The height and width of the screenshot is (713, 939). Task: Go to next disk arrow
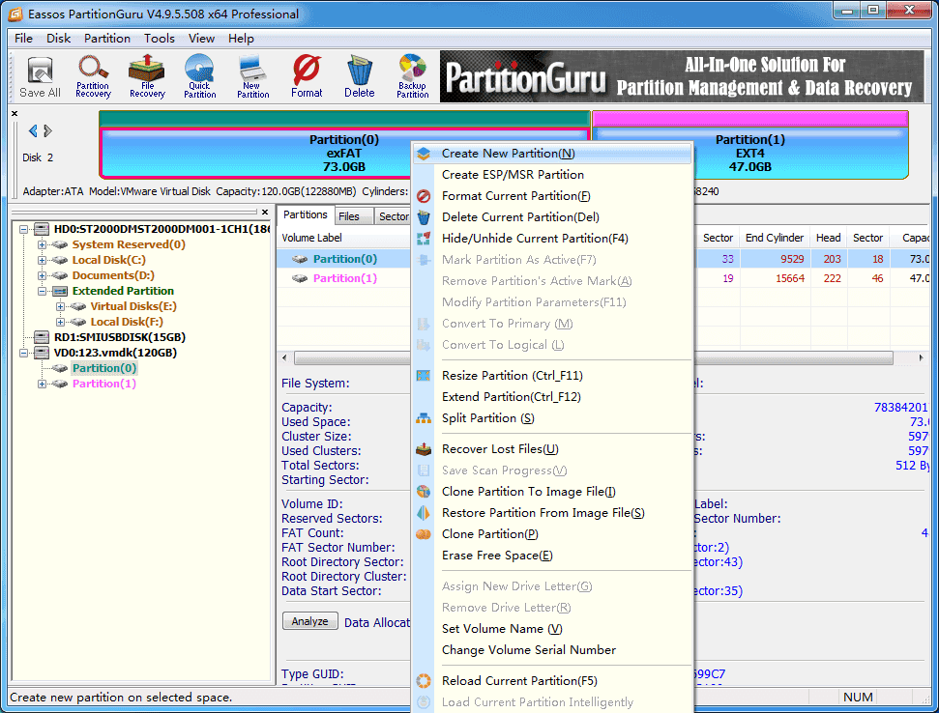coord(48,130)
